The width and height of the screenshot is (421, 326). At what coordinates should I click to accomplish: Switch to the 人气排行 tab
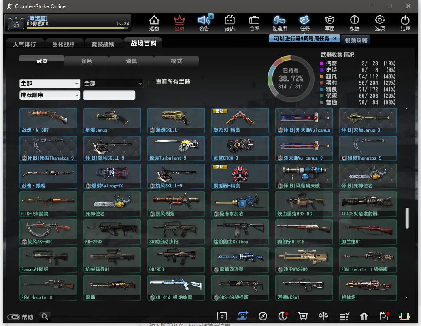[x=24, y=44]
